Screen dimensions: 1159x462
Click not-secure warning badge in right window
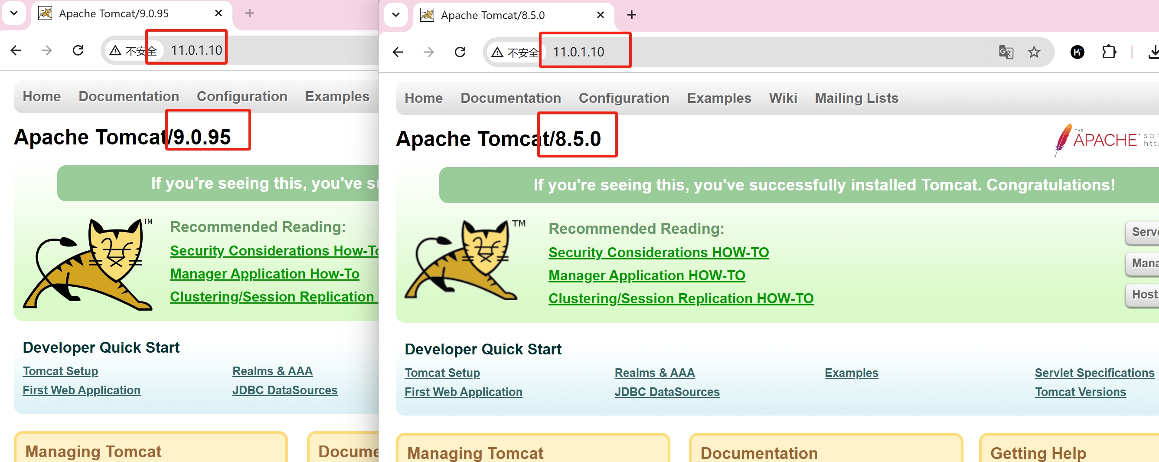[515, 52]
